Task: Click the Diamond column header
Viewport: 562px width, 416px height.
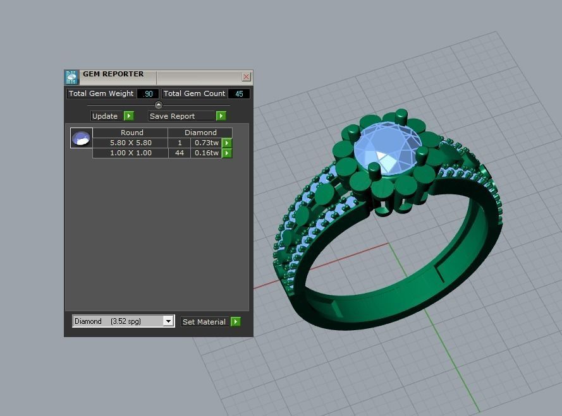Action: (x=200, y=133)
